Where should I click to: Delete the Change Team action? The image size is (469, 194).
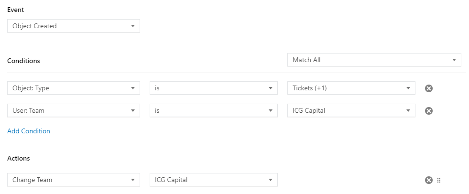429,180
